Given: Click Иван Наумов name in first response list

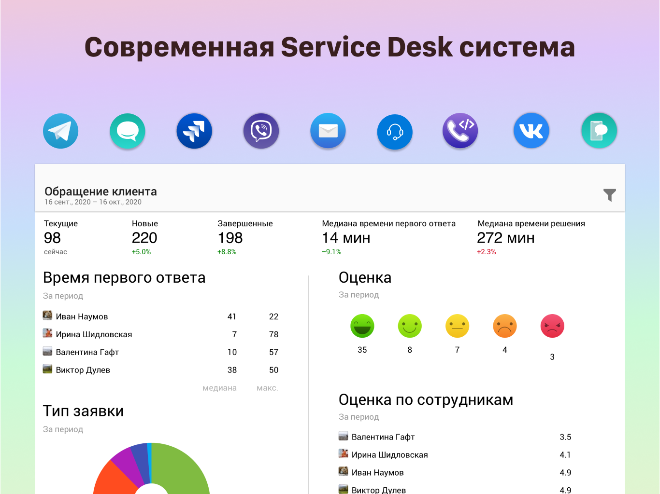Looking at the screenshot, I should pyautogui.click(x=82, y=317).
